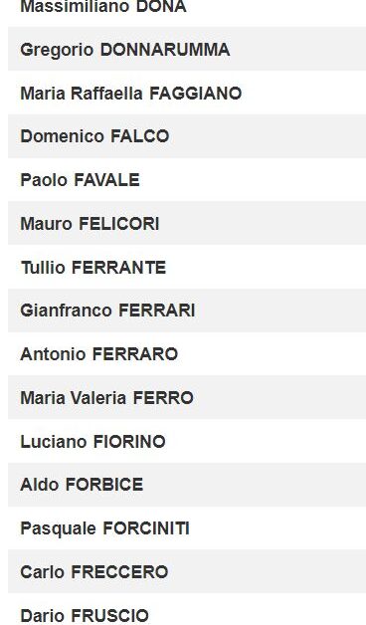
Task: Select the Gianfranco FERRARI row
Action: (187, 311)
